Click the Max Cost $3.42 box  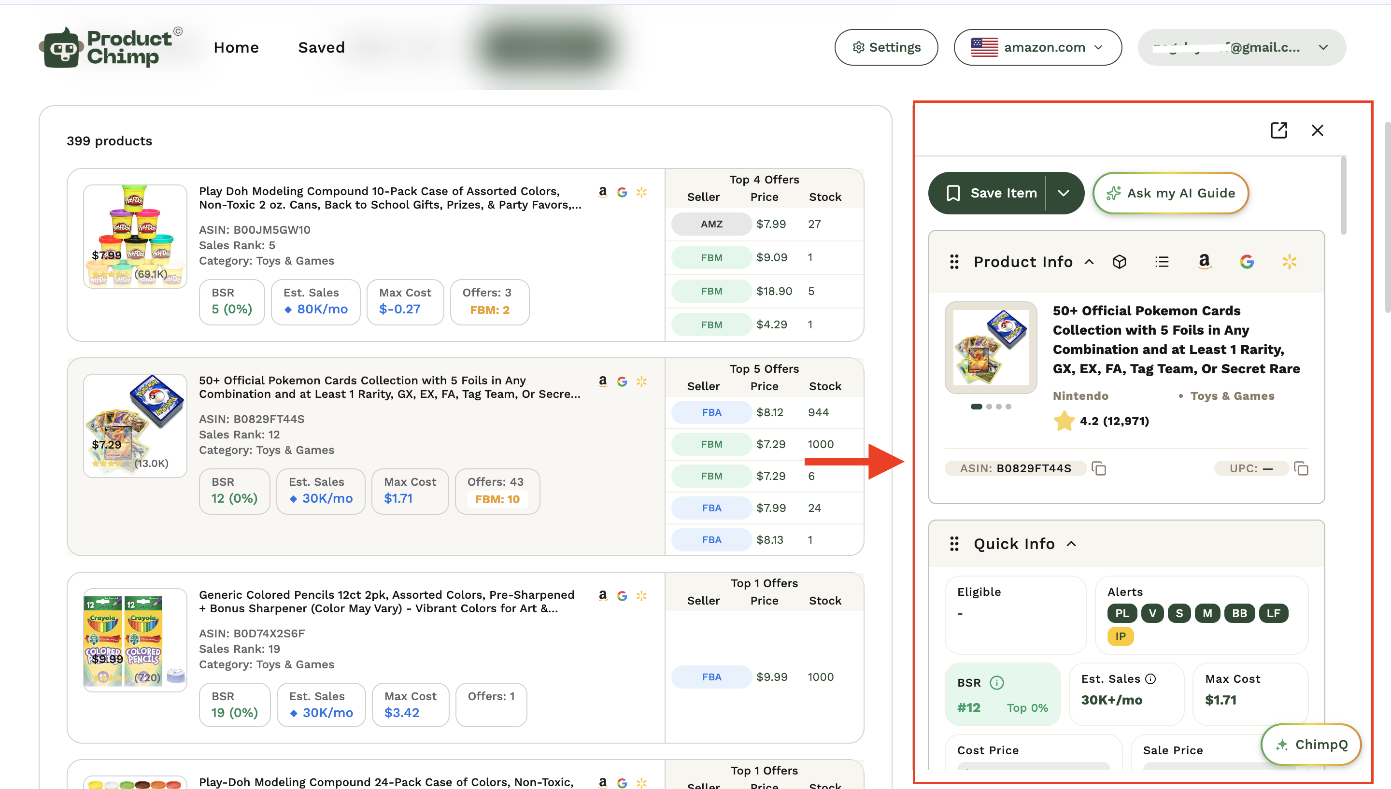(x=410, y=705)
